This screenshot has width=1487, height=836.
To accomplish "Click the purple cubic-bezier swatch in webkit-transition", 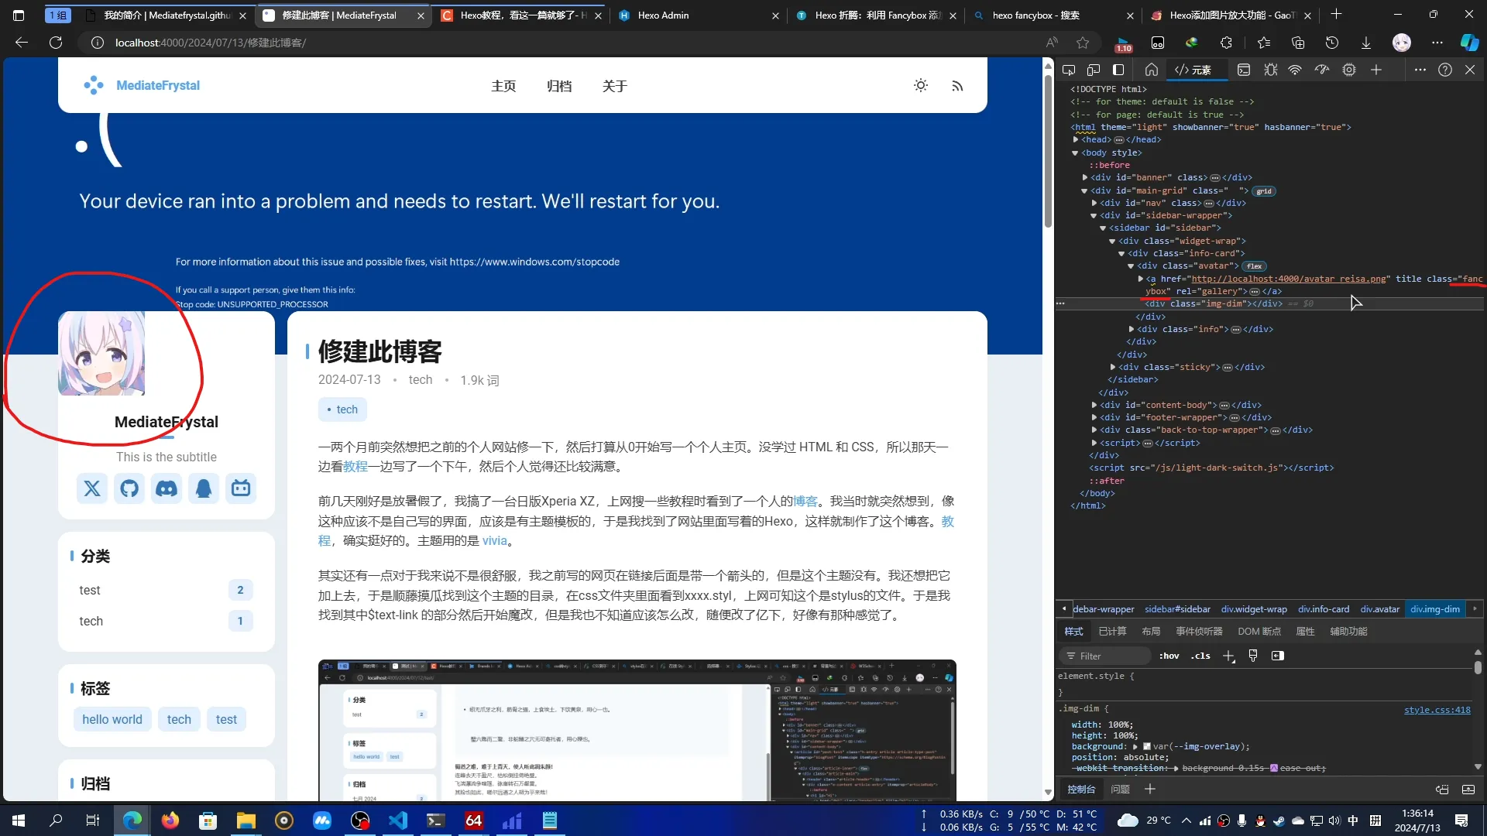I will click(x=1274, y=768).
